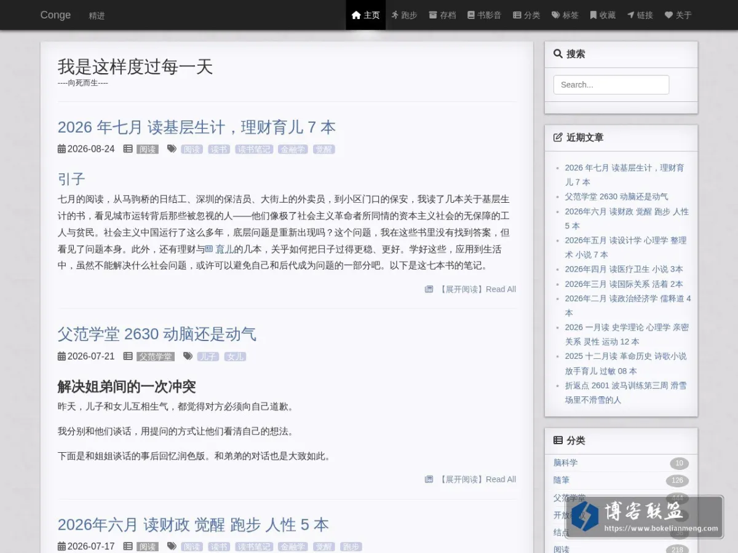Click the calendar icon beside 2026-07-17
This screenshot has width=738, height=553.
pyautogui.click(x=61, y=546)
